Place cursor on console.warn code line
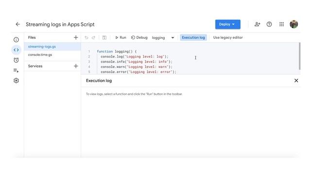311x175 pixels. [137, 67]
